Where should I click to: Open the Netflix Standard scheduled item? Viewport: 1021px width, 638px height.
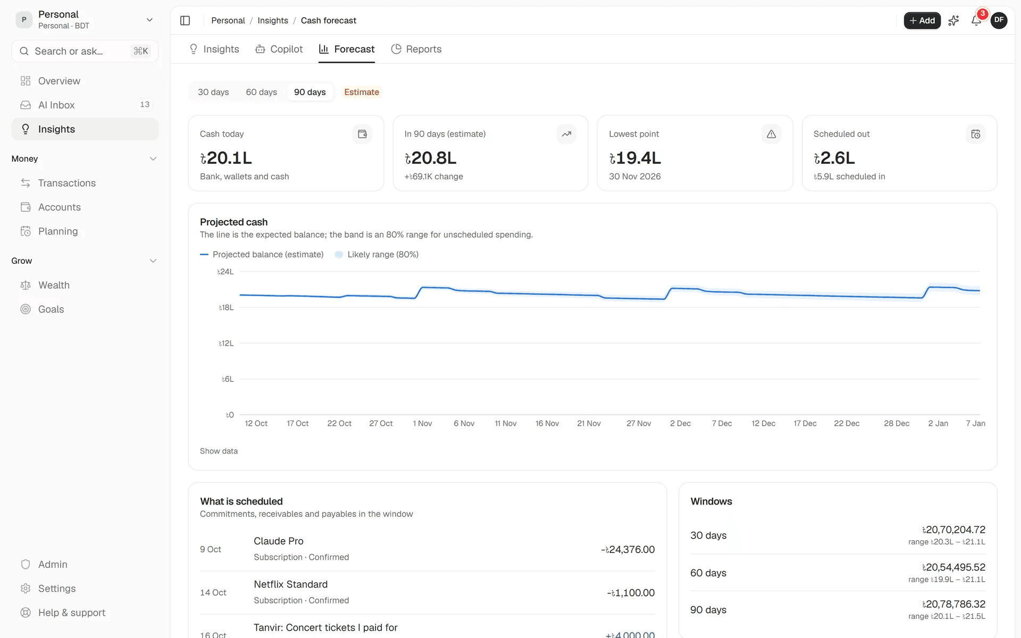coord(427,592)
